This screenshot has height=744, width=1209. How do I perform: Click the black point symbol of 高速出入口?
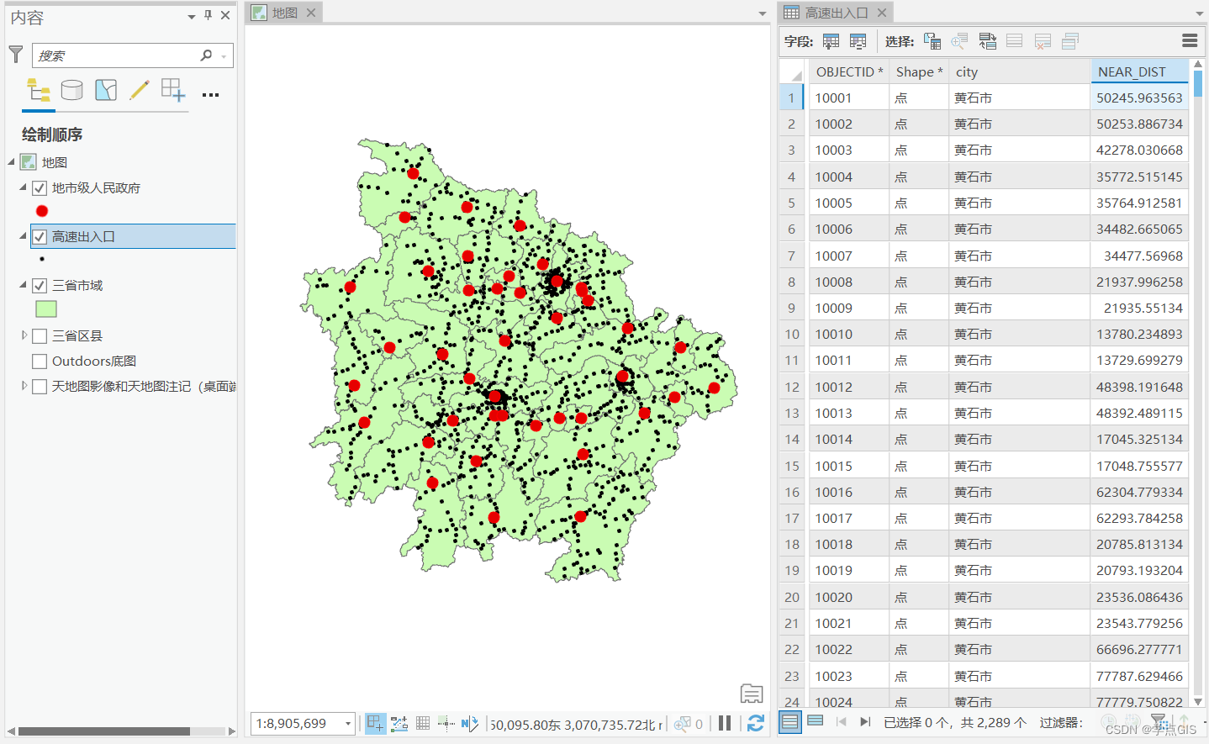click(x=42, y=259)
